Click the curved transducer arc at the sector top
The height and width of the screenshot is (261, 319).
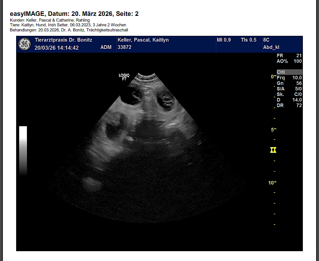tap(147, 76)
